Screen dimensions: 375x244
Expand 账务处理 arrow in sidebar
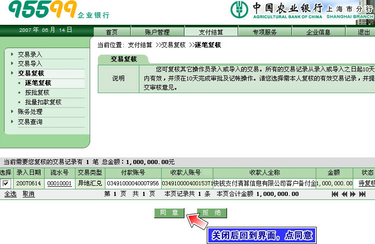coord(12,111)
